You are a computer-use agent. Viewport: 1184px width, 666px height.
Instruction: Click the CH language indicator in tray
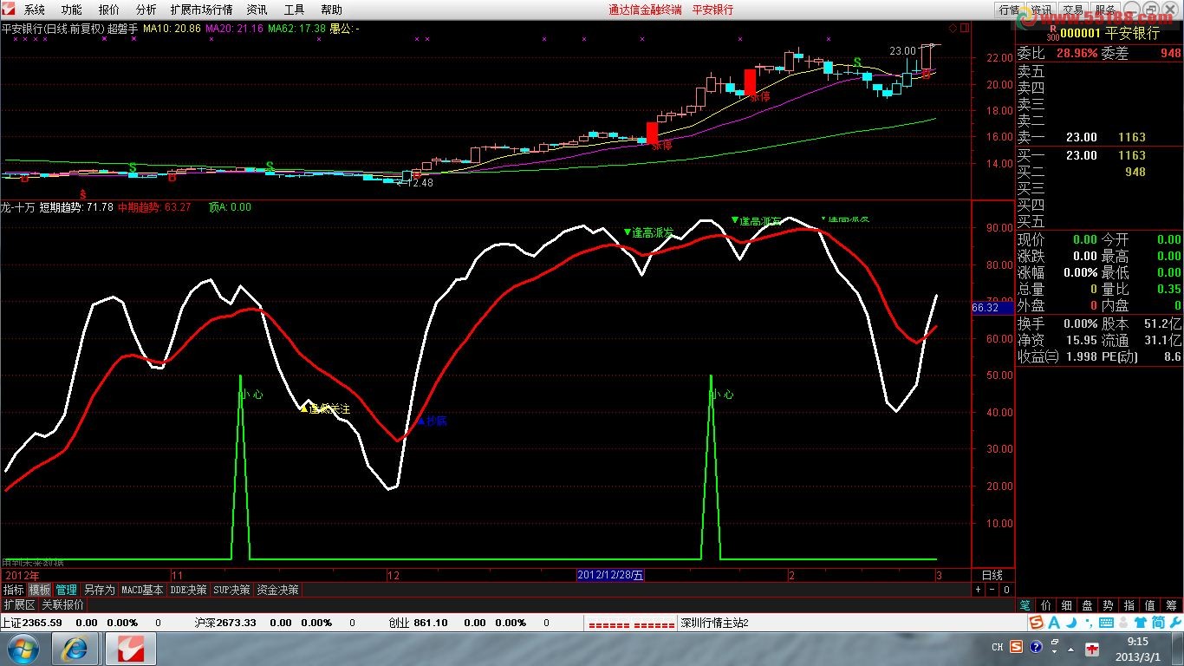997,647
